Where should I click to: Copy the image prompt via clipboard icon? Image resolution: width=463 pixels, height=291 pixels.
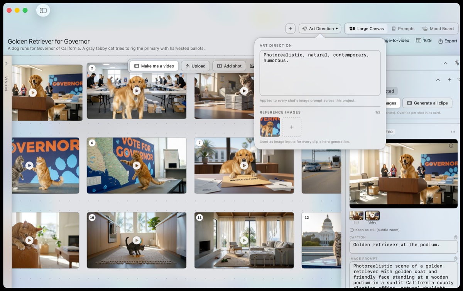pyautogui.click(x=456, y=259)
